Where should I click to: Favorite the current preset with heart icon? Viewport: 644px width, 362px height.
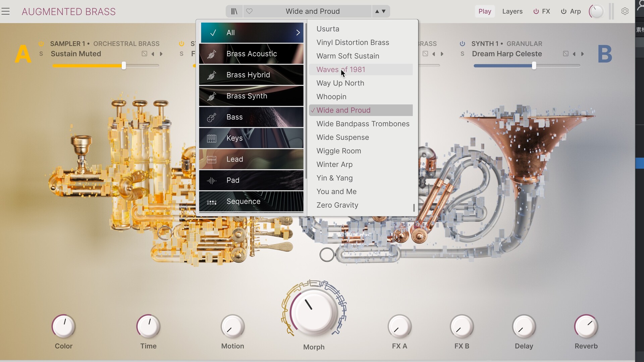(249, 11)
